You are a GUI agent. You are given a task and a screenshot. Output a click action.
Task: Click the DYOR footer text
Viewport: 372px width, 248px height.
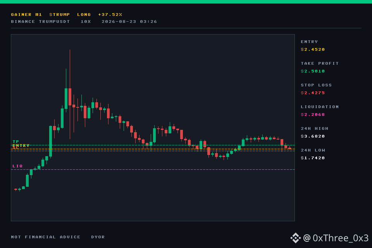pos(98,237)
